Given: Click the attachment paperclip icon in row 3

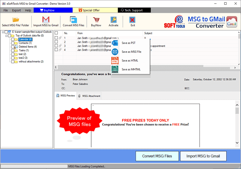Looking at the screenshot, I should coord(60,46).
